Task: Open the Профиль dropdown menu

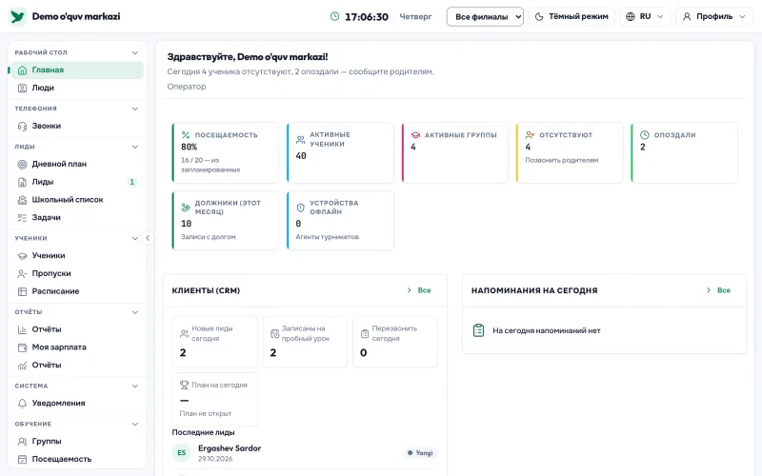Action: (x=714, y=16)
